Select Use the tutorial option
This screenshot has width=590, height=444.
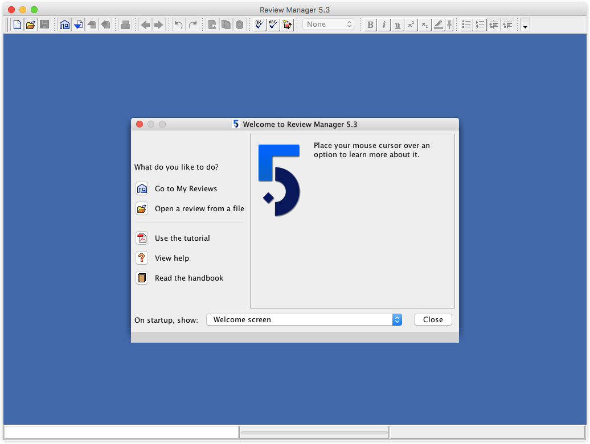coord(182,238)
